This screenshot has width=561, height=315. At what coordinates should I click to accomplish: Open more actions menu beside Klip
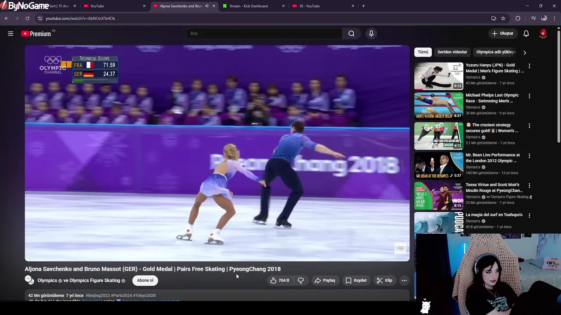(404, 280)
